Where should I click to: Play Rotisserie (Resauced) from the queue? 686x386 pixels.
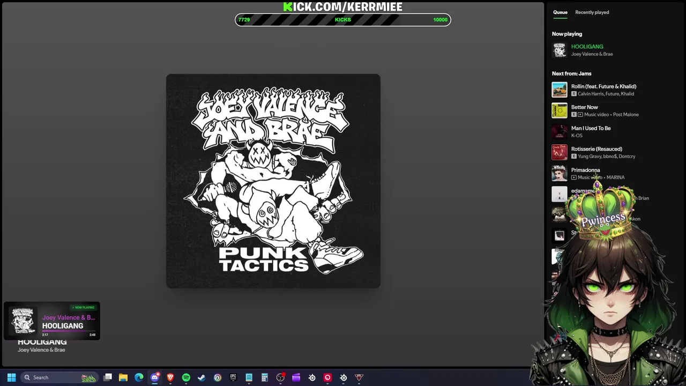(596, 149)
